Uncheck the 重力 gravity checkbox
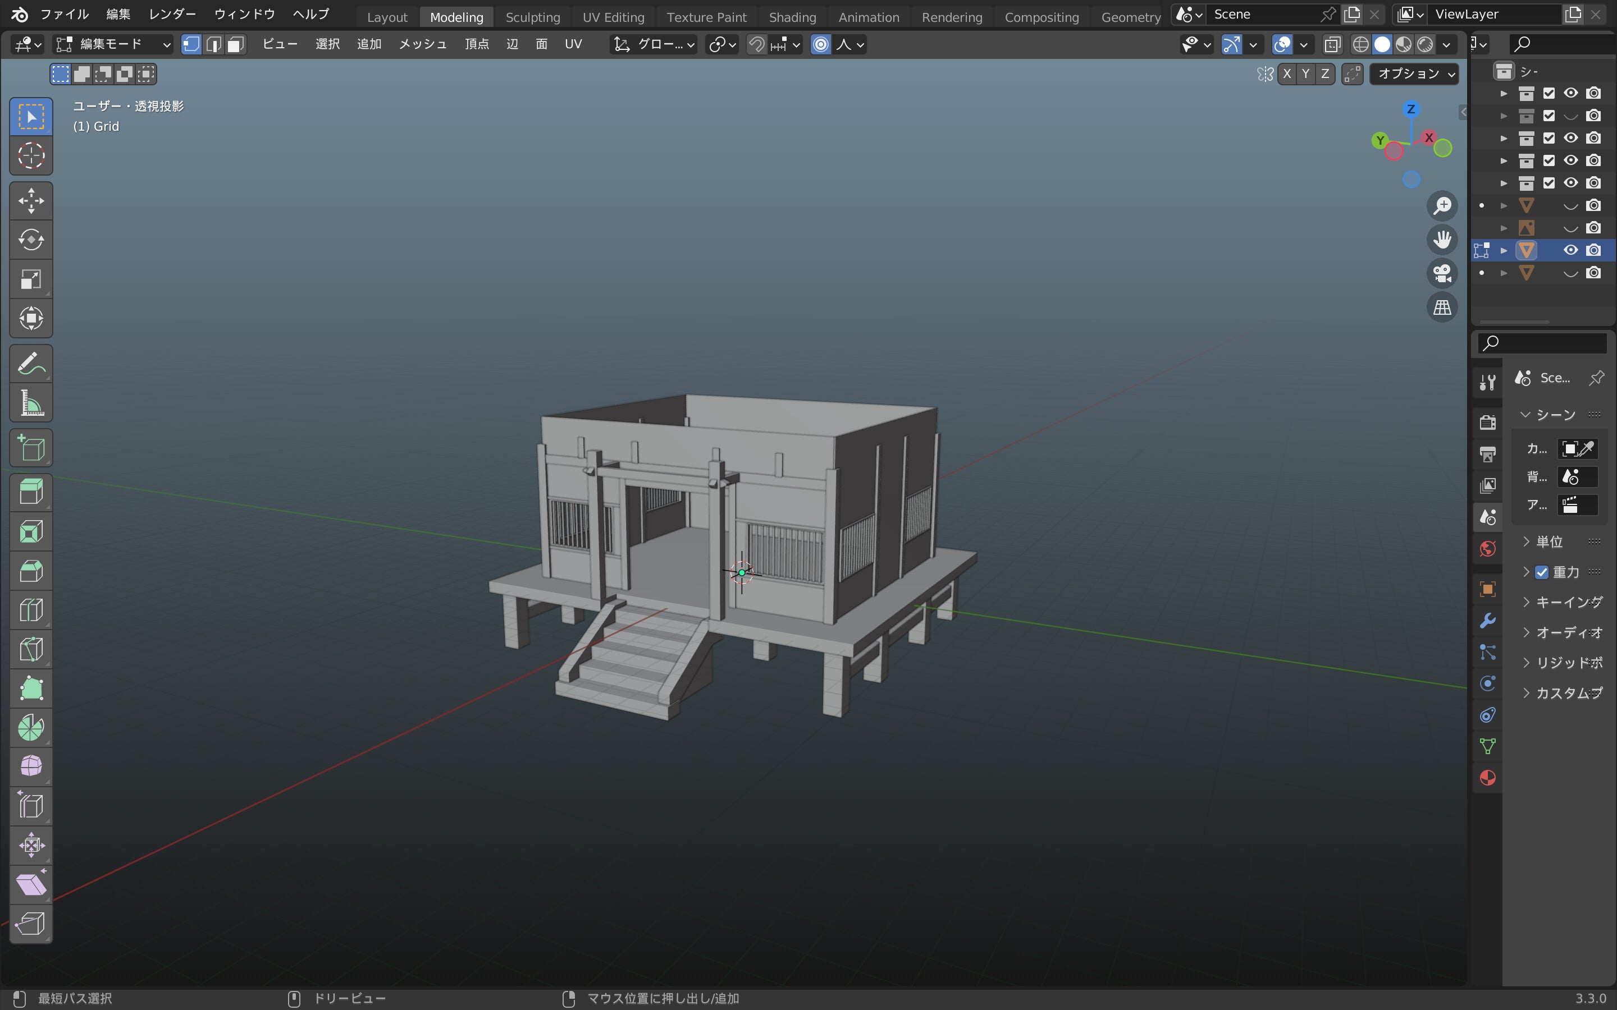The height and width of the screenshot is (1010, 1617). tap(1542, 572)
